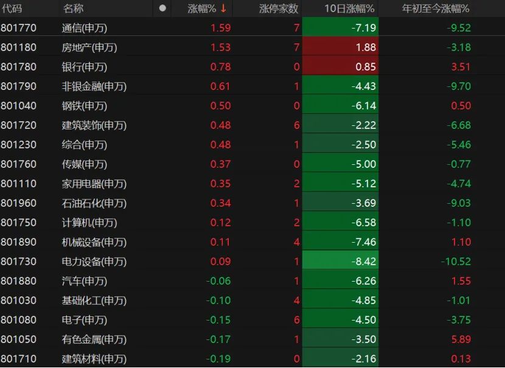Viewport: 505px width, 368px height.
Task: Open the 通信(申万) sector row
Action: point(89,28)
